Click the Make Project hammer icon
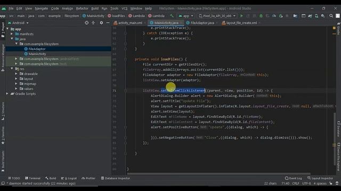341x191 pixels. point(172,16)
